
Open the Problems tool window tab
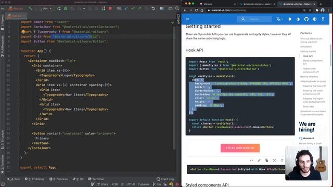[34, 179]
